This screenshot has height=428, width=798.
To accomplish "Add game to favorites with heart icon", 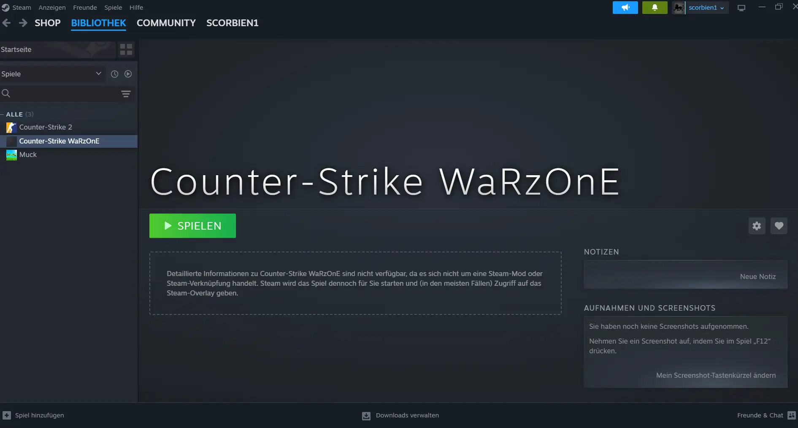I will [779, 226].
